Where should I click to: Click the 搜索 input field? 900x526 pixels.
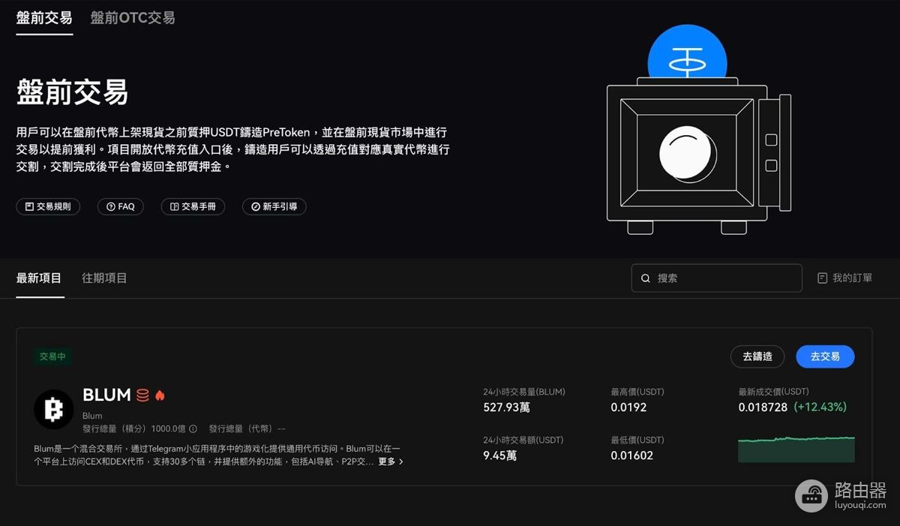716,278
